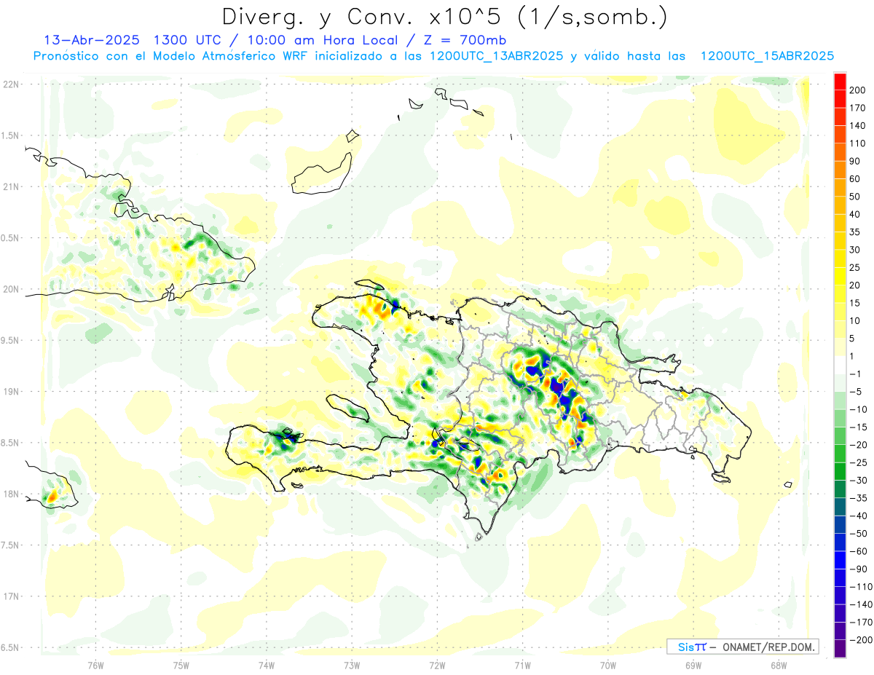
Task: Click the '73W' longitude label
Action: (352, 664)
